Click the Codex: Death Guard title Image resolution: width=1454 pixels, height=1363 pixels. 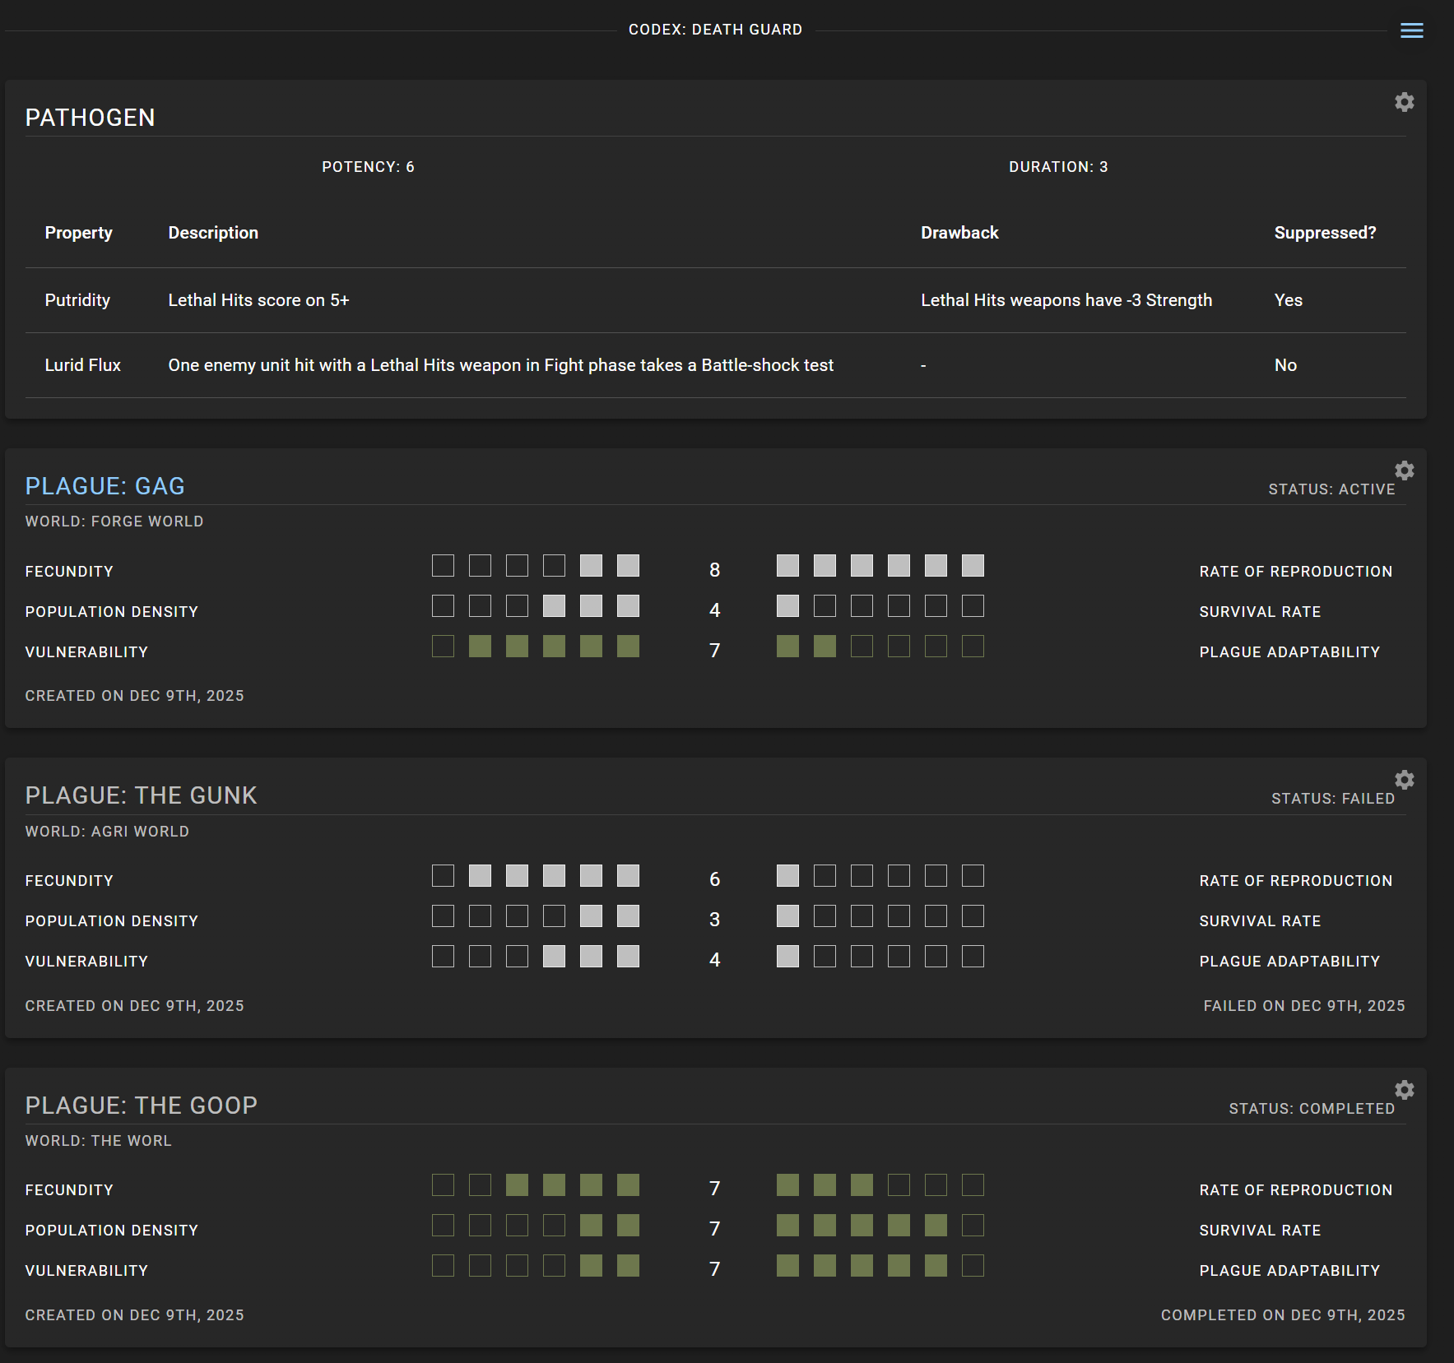[x=715, y=30]
